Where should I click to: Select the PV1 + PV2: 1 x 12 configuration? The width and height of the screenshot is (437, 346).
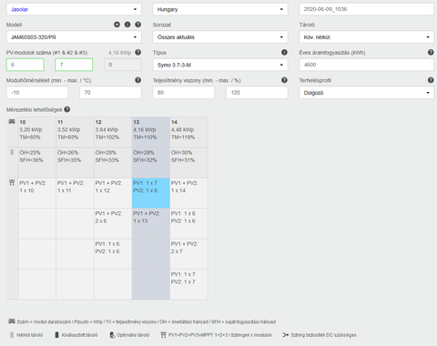(113, 193)
